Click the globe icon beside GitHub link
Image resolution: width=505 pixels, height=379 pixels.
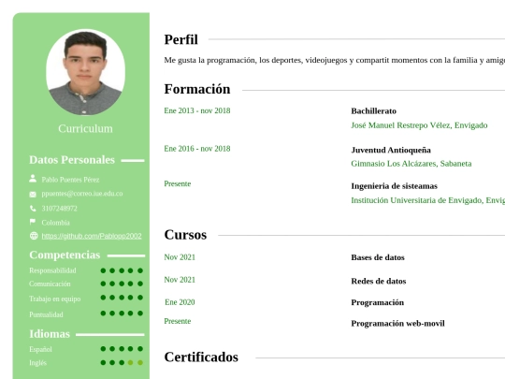coord(34,236)
